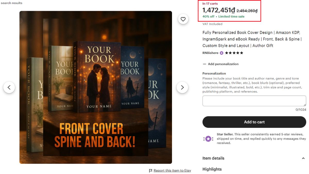Click the Fully Personalized Book Cover Design title
Viewport: 309px width, 174px height.
pyautogui.click(x=252, y=39)
